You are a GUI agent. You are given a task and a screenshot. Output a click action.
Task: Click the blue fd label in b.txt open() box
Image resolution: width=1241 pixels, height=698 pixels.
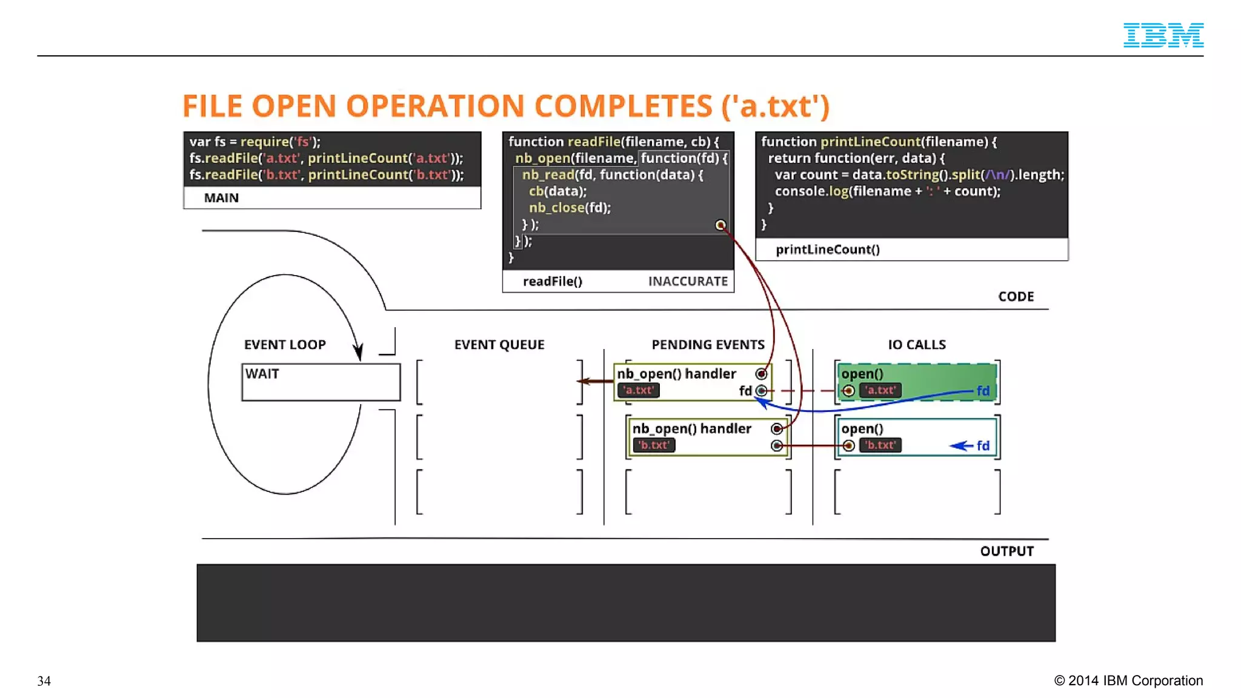click(983, 445)
